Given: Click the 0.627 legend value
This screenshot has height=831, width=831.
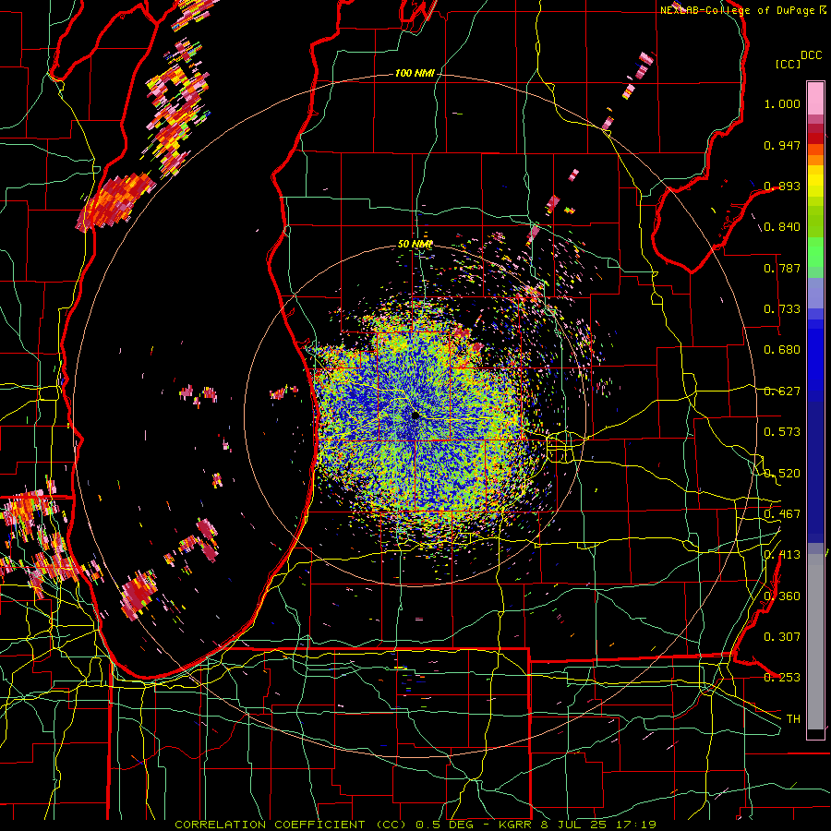Looking at the screenshot, I should [x=782, y=391].
